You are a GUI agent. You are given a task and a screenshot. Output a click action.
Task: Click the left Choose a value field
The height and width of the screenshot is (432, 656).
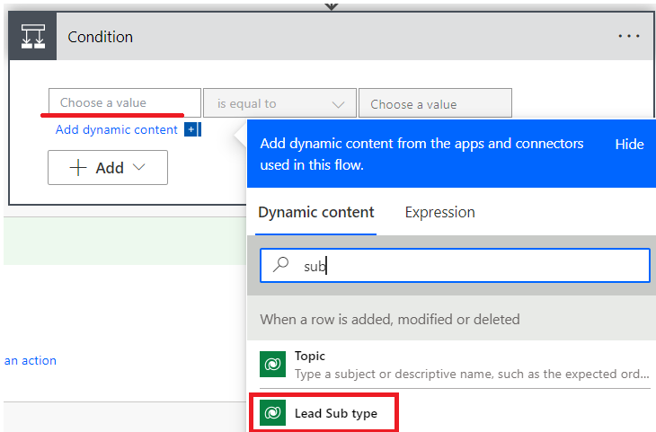tap(125, 102)
